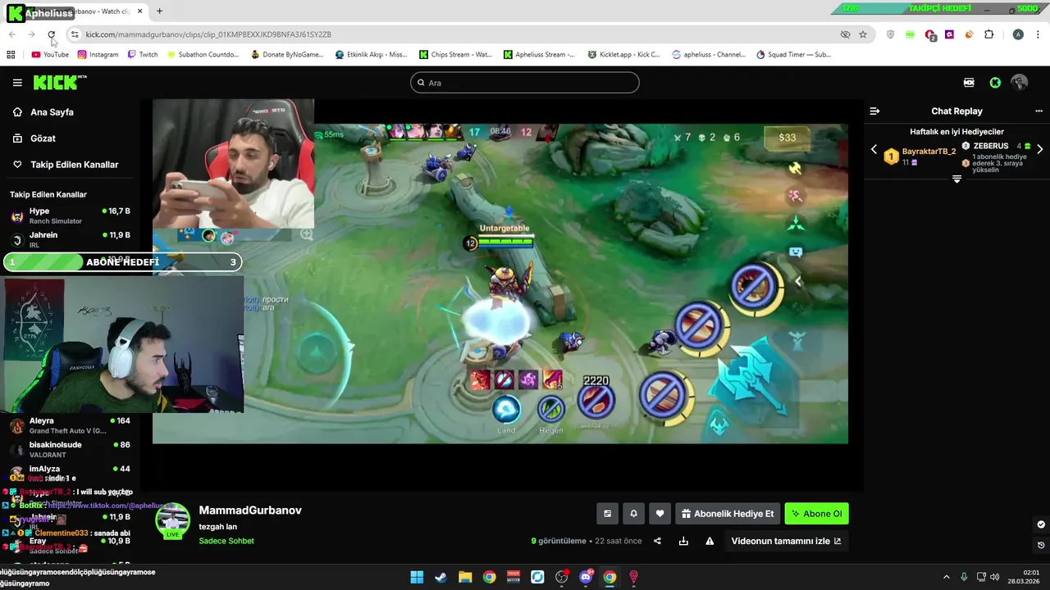Open the Subathon Countdo... bookmark
The image size is (1050, 590).
pyautogui.click(x=203, y=55)
